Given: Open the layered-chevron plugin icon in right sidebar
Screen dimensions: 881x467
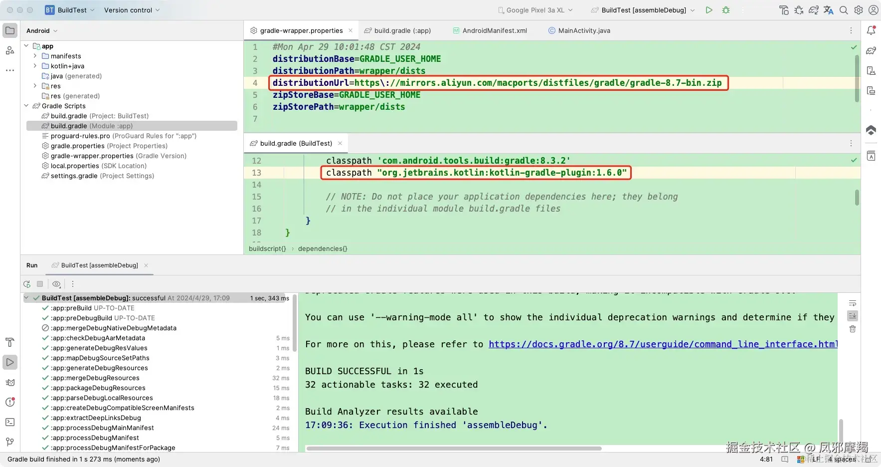Looking at the screenshot, I should point(871,130).
